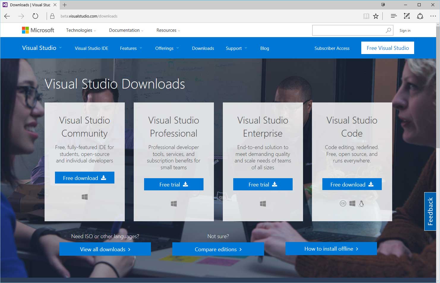
Task: Close the Downloads browser tab
Action: [55, 5]
